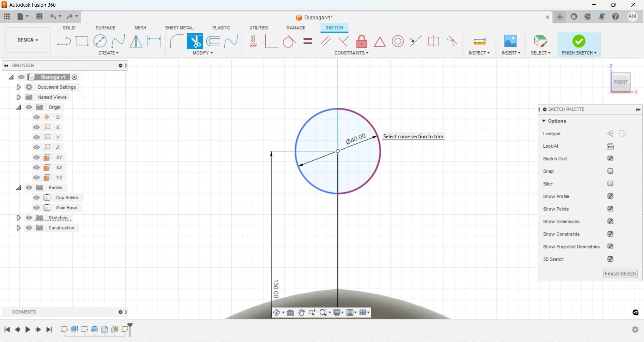
Task: Apply the Parallel constraint
Action: [x=326, y=41]
